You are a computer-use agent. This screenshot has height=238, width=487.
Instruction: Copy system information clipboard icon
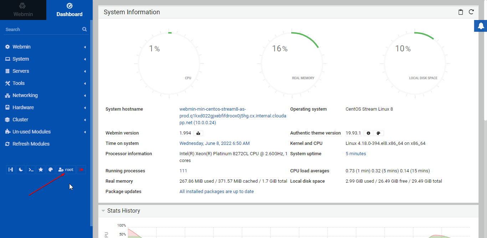pyautogui.click(x=461, y=12)
